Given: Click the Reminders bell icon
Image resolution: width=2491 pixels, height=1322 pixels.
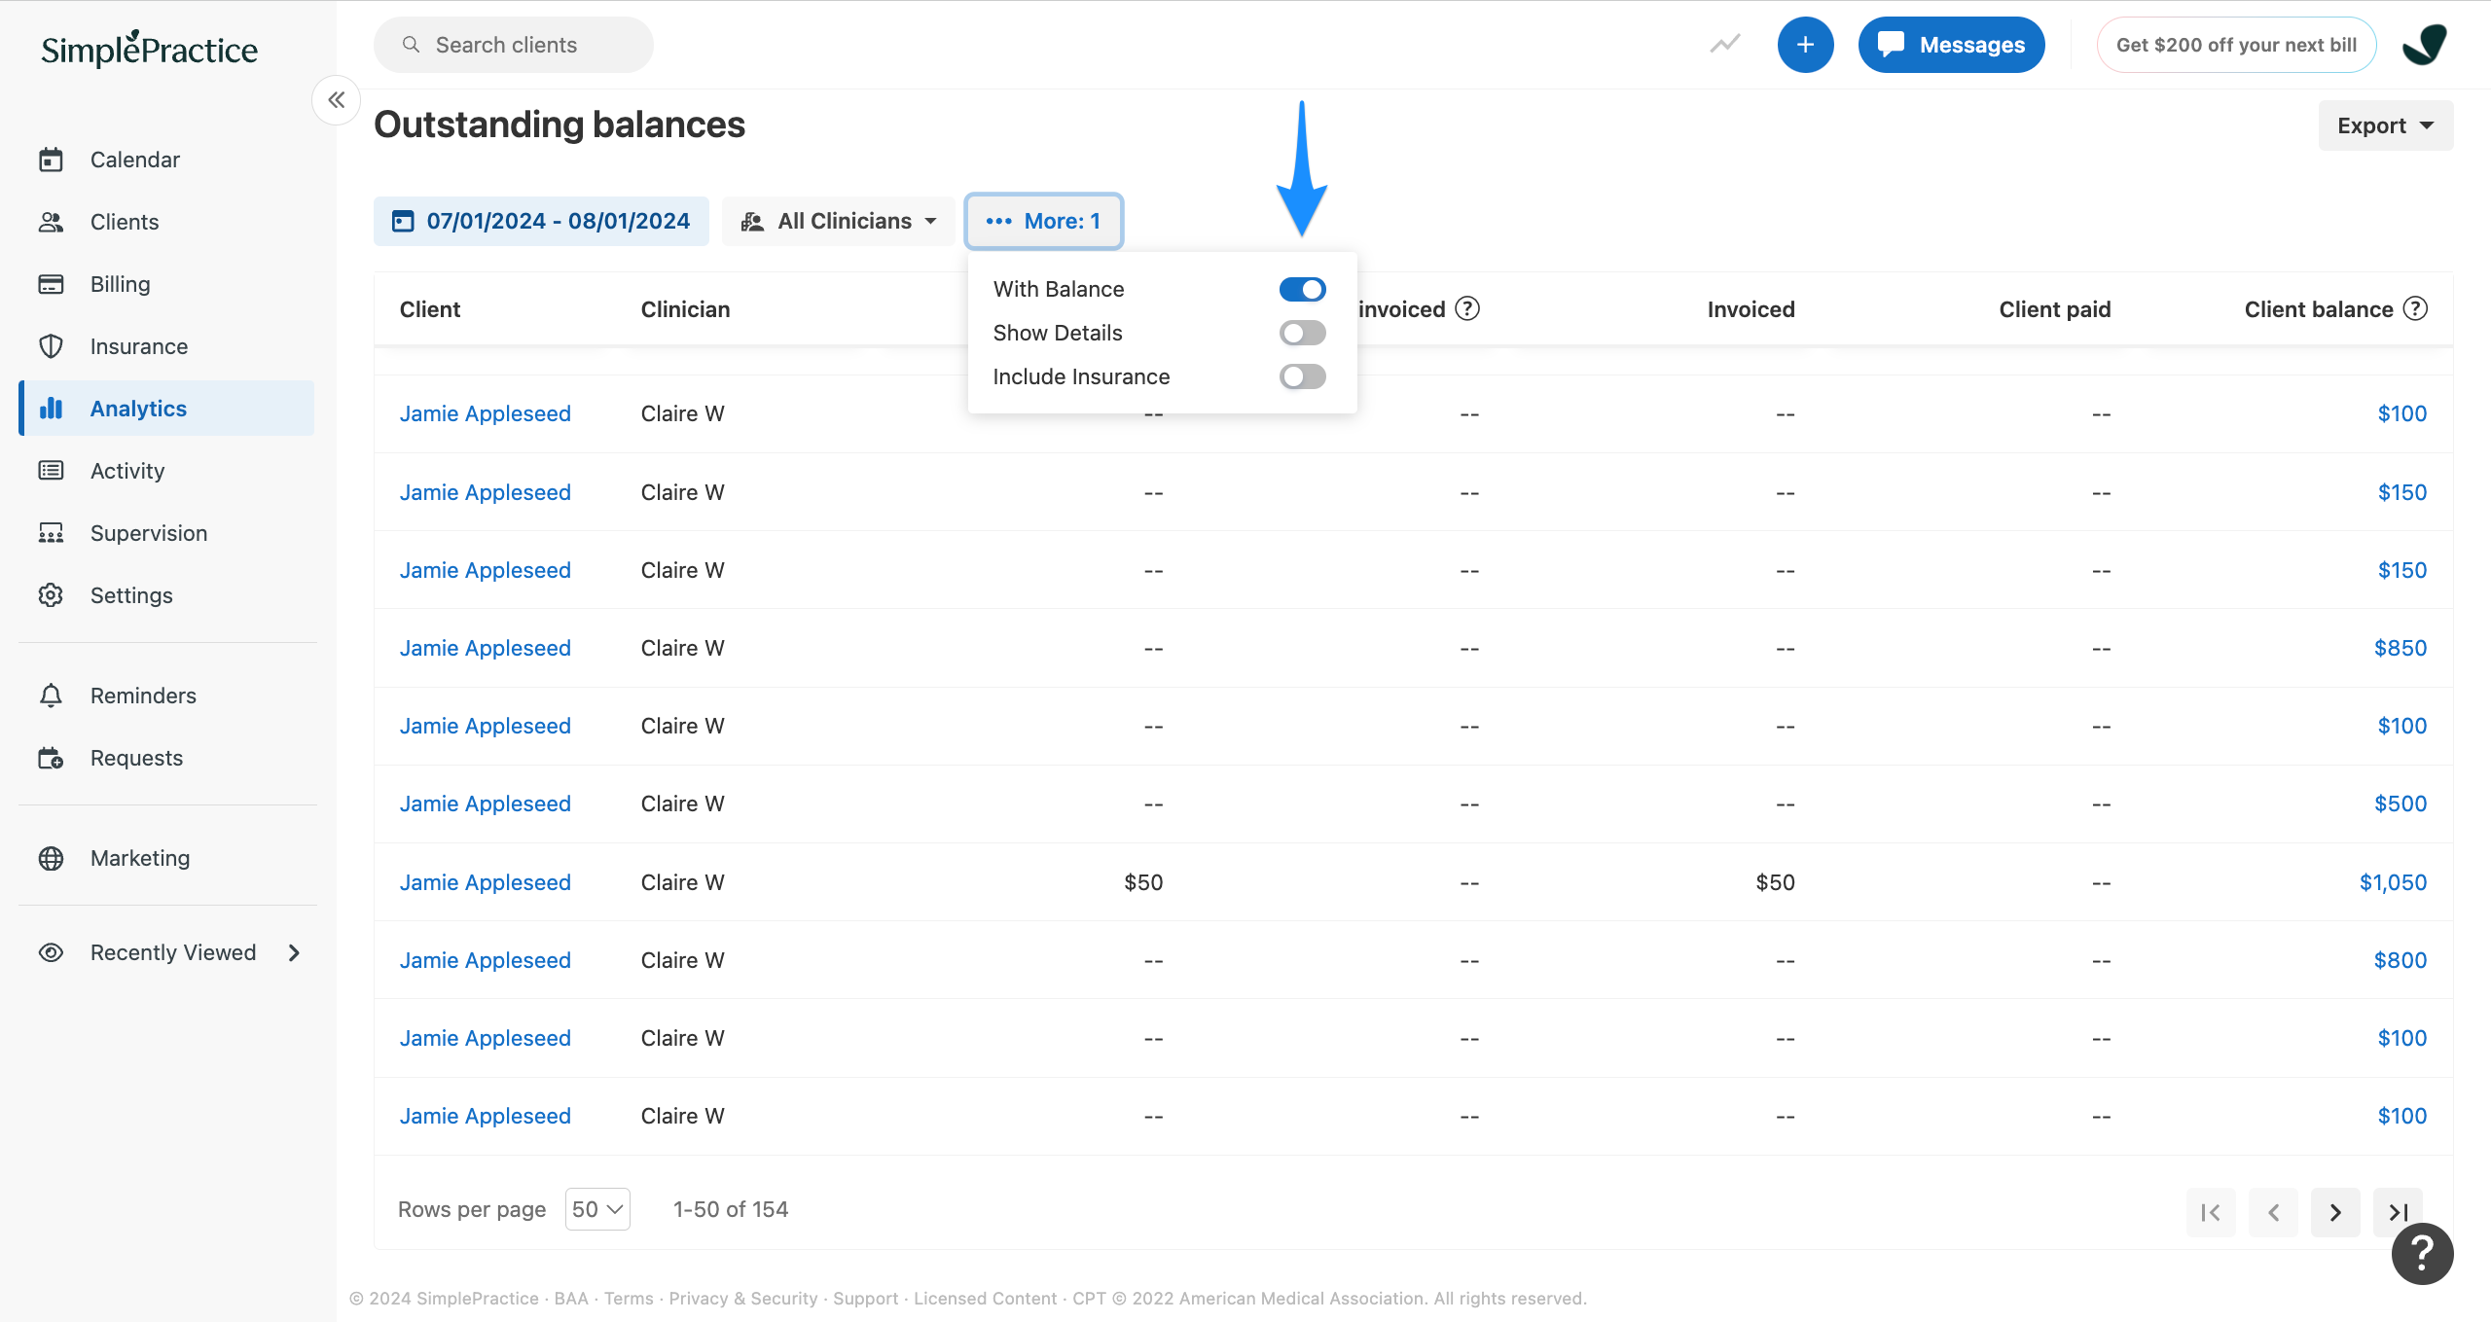Looking at the screenshot, I should coord(51,696).
